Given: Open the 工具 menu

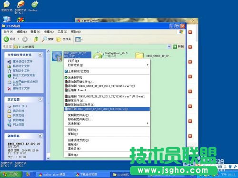Looking at the screenshot, I should (62, 32).
